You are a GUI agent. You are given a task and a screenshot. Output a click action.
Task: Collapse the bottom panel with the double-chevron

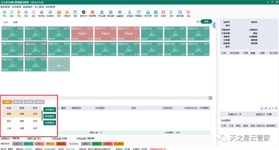[x=210, y=98]
